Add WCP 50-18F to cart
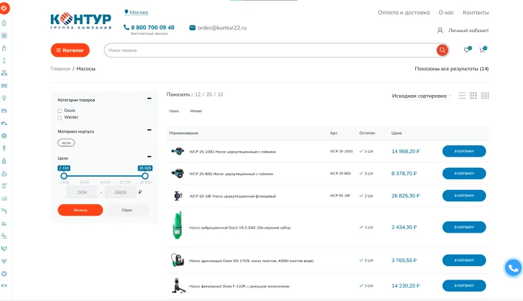 pos(464,196)
